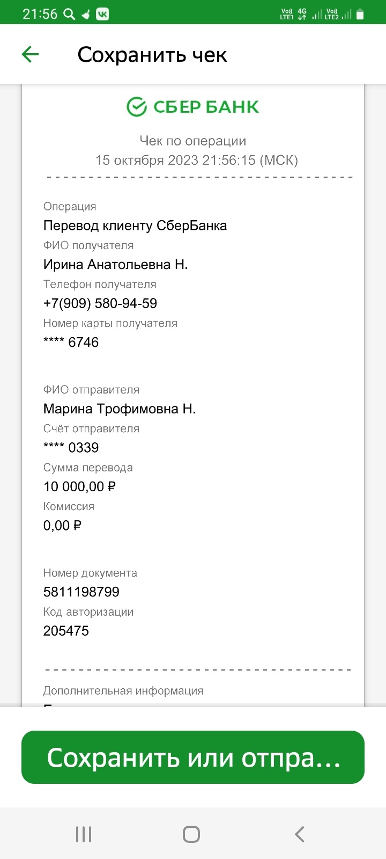
Task: Tap sender account **** 0339
Action: point(71,447)
